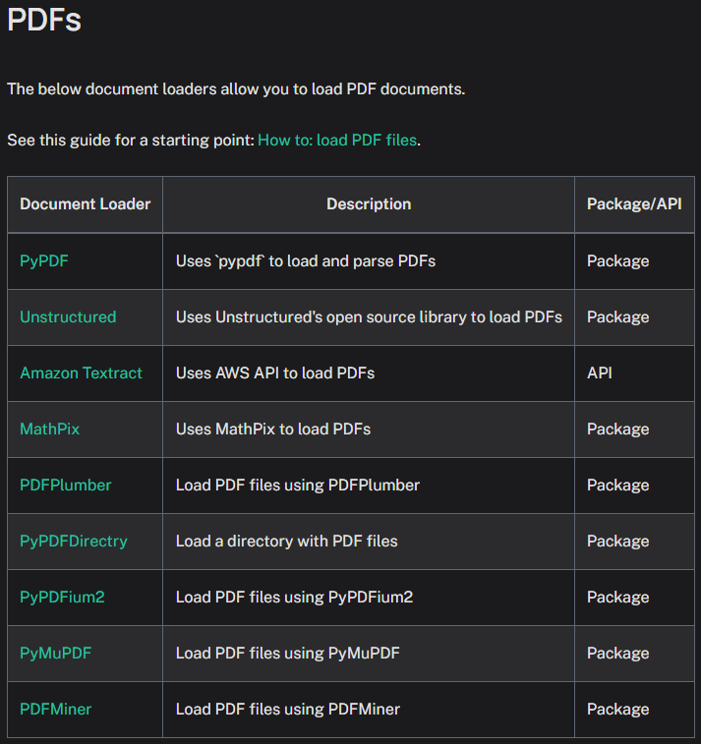Open the 'How to: load PDF files' guide link
This screenshot has width=701, height=744.
(x=338, y=140)
